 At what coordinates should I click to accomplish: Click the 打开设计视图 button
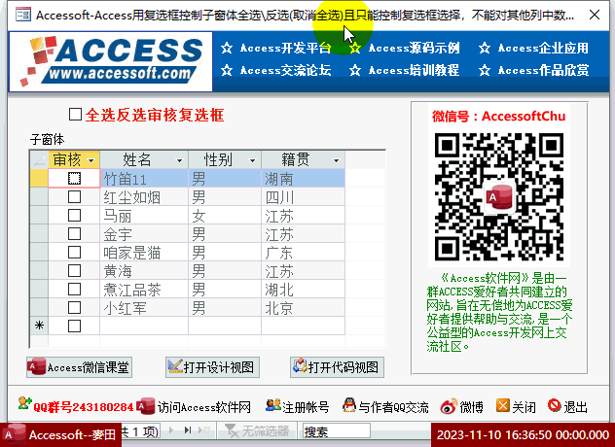coord(212,367)
